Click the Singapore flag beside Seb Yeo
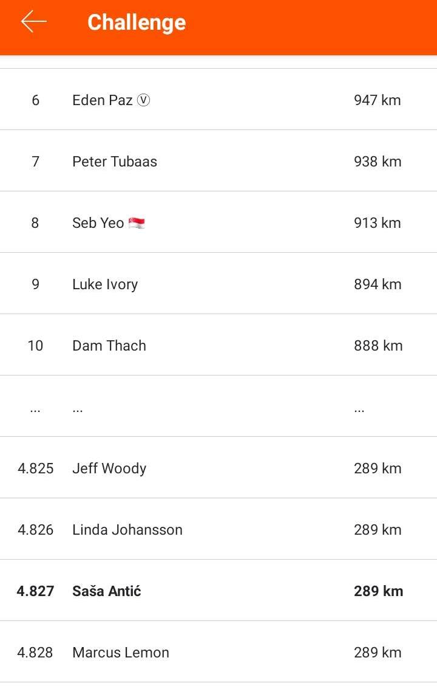This screenshot has width=437, height=686. (137, 223)
